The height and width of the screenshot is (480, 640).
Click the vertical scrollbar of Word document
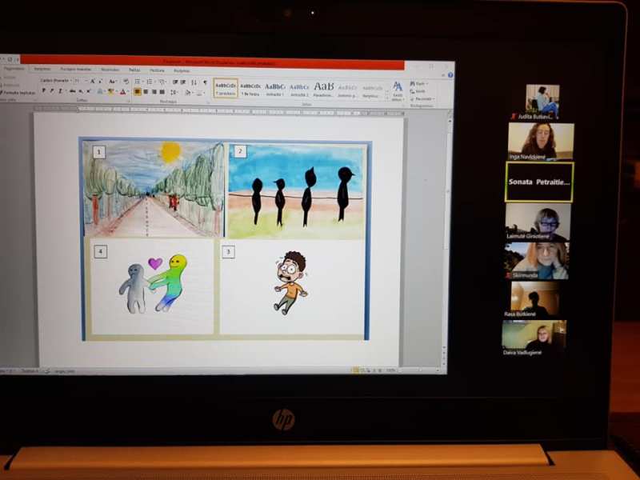449,237
